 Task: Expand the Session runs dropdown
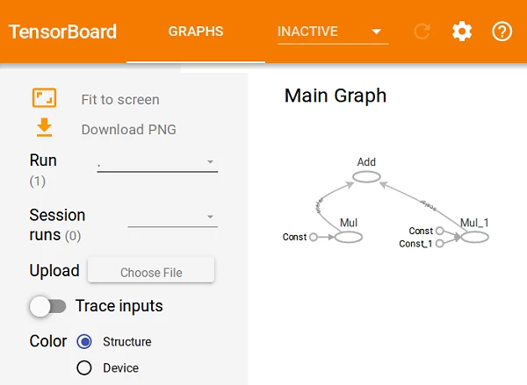point(172,217)
